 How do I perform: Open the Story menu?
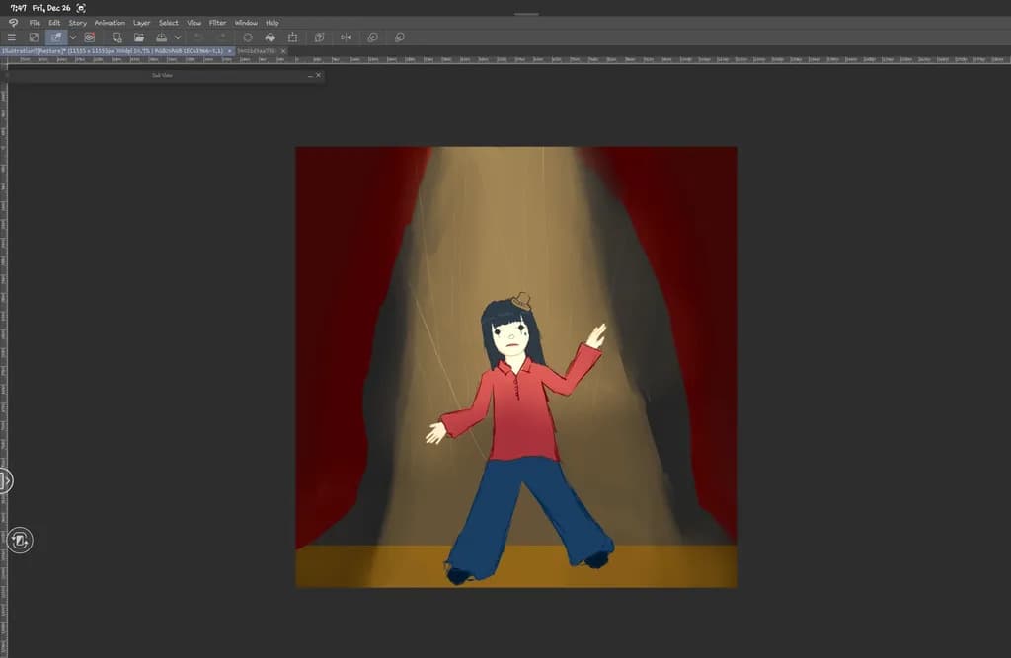tap(77, 23)
